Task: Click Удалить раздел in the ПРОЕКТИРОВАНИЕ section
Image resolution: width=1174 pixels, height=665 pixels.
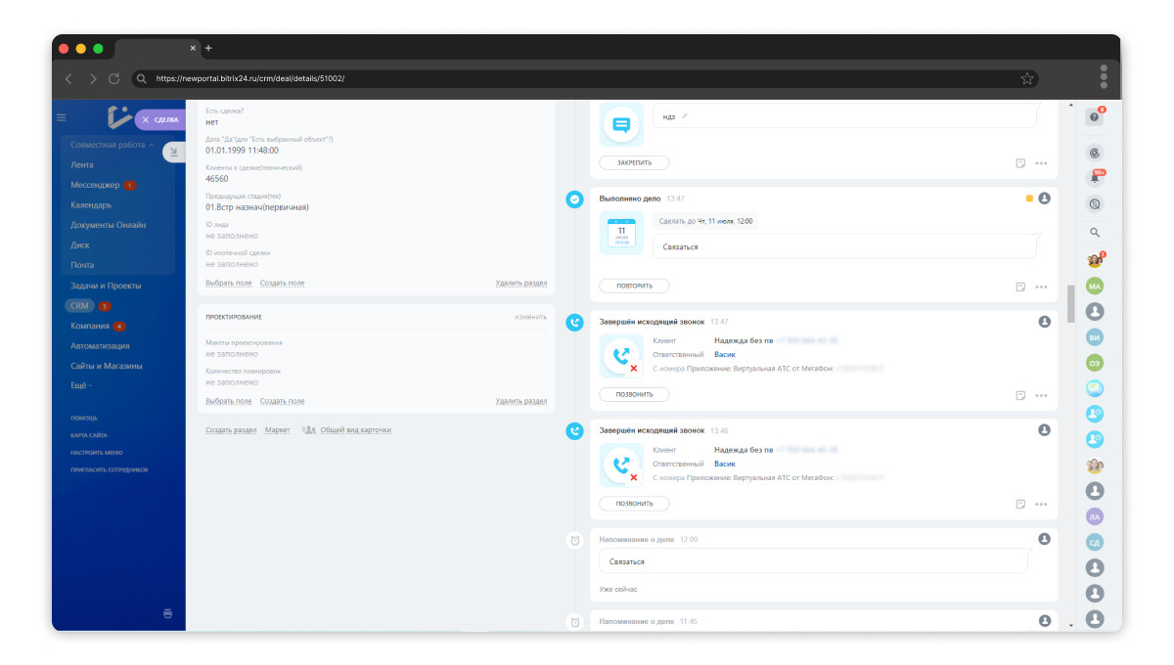Action: coord(521,401)
